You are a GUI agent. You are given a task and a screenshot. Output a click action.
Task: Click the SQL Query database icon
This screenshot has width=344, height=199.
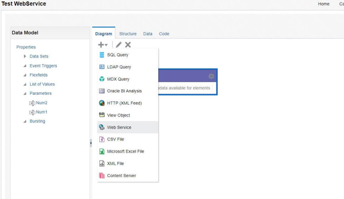pos(102,55)
